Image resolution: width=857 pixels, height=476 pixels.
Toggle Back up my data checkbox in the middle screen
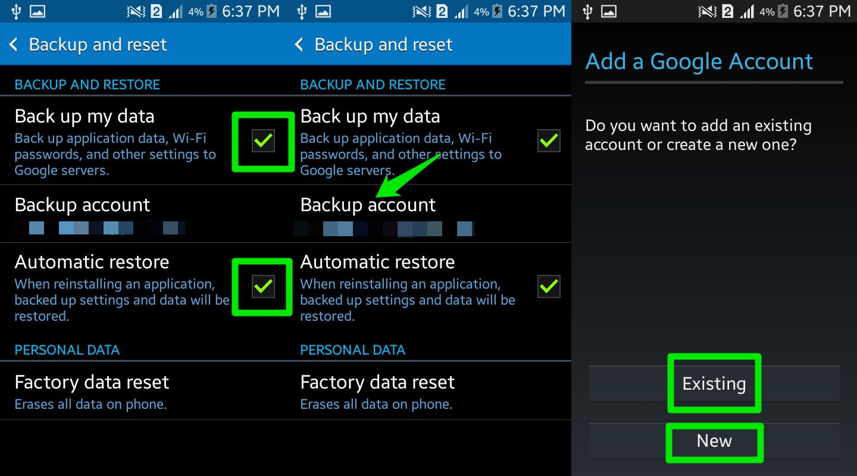[x=549, y=141]
